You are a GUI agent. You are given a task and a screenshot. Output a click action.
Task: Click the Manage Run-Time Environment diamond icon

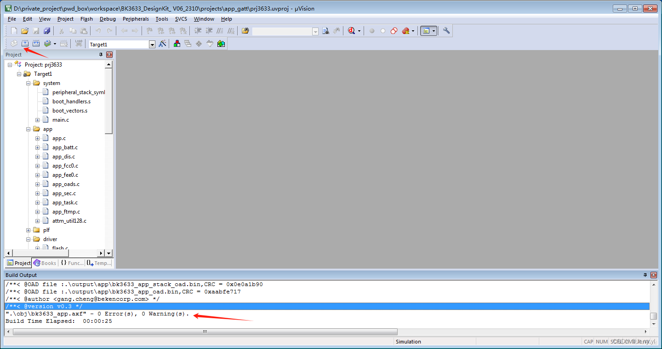(199, 44)
